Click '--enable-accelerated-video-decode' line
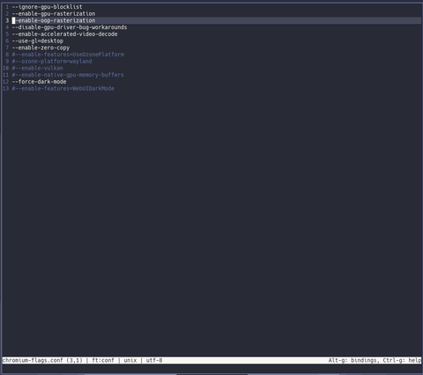This screenshot has width=423, height=375. pyautogui.click(x=64, y=34)
